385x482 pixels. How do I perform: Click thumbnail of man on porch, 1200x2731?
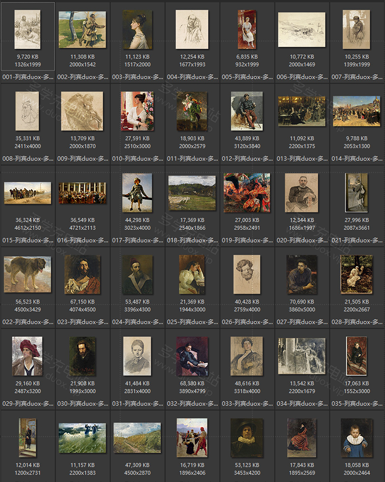tap(27, 438)
